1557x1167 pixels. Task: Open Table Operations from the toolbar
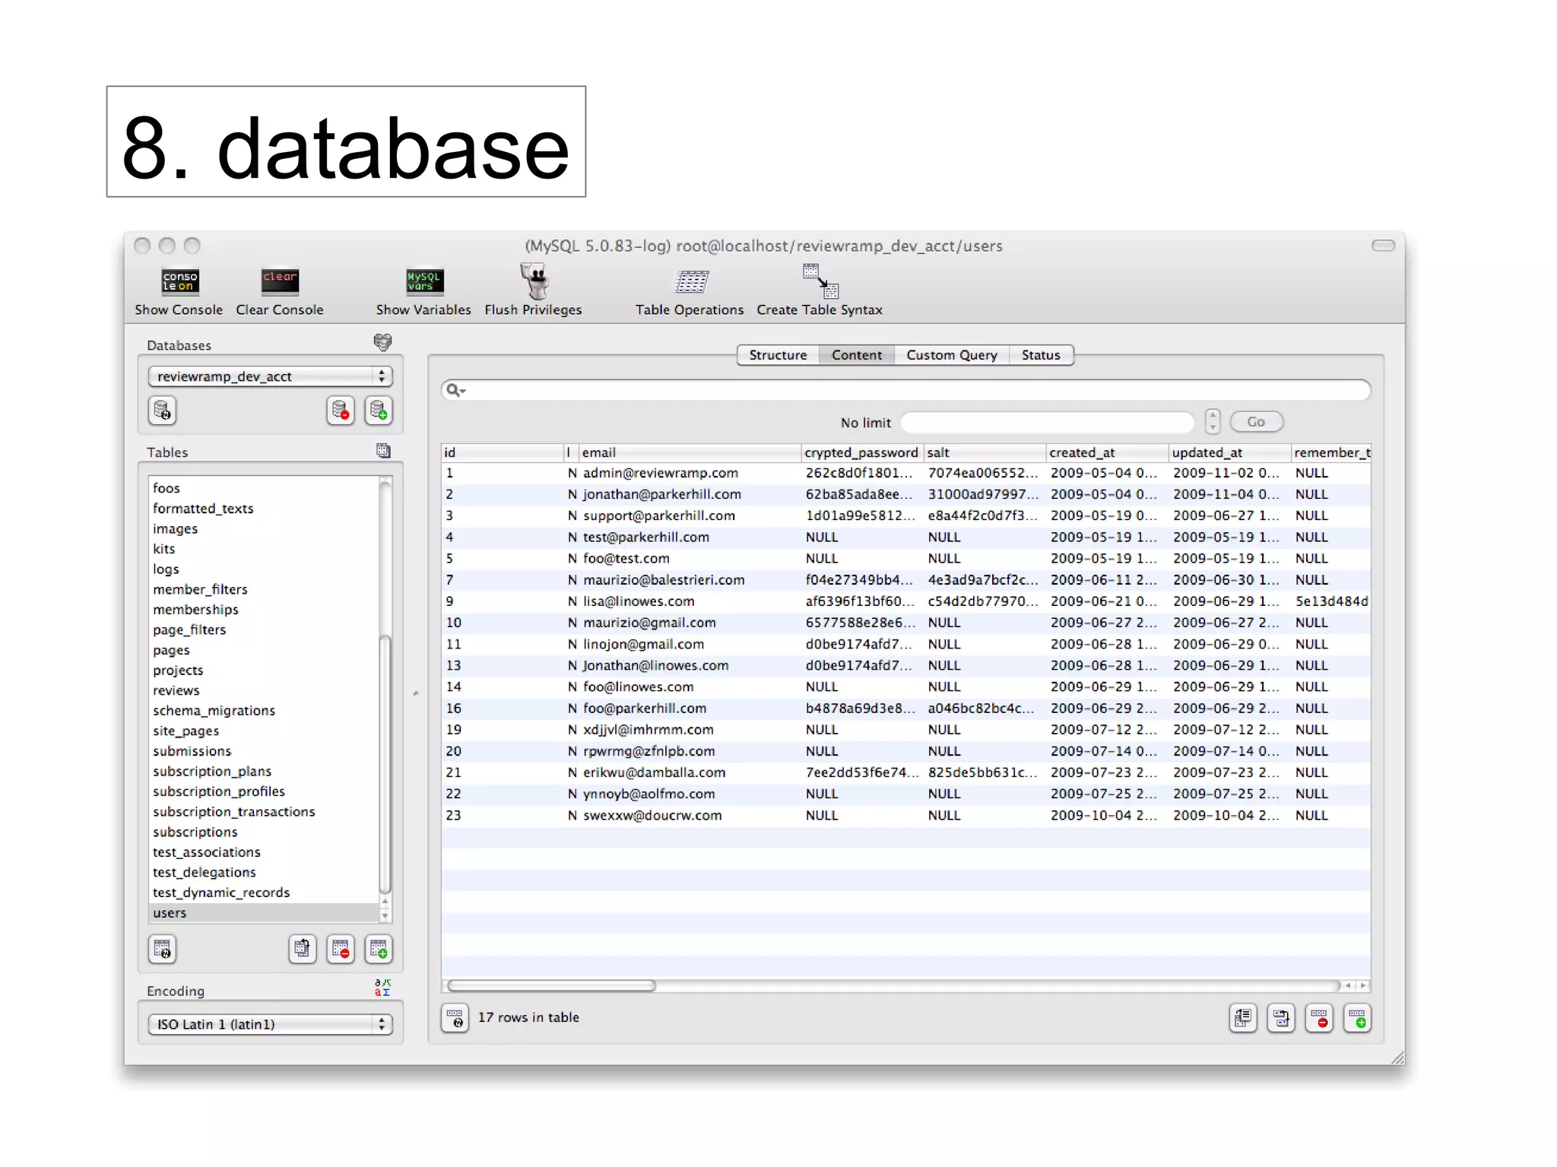point(691,282)
